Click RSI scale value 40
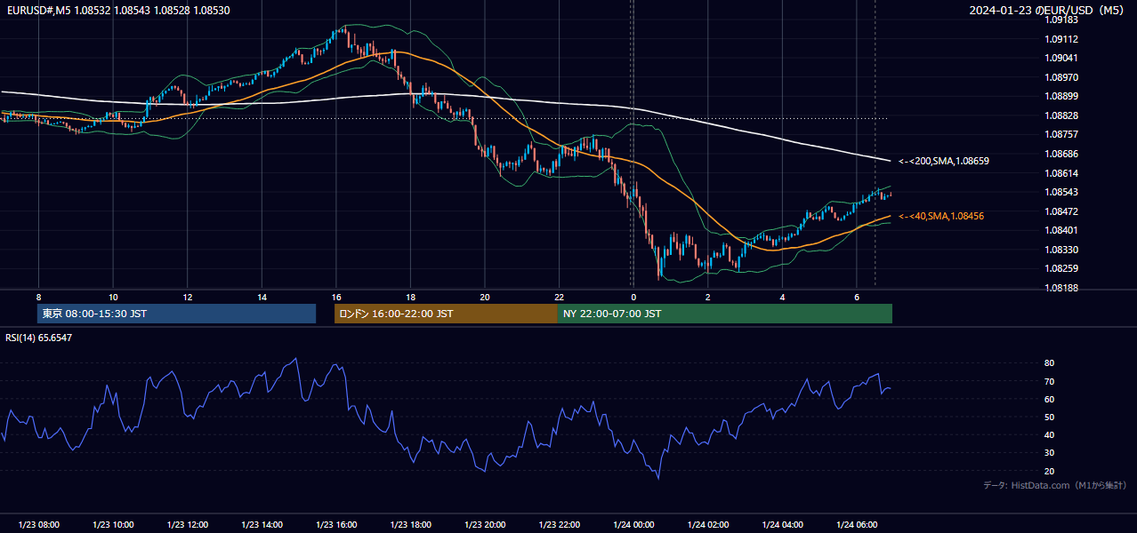 pos(1049,435)
